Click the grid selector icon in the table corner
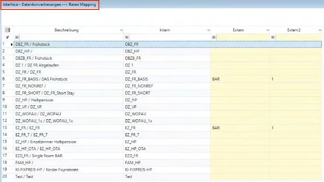This screenshot has height=182, width=324. click(7, 30)
